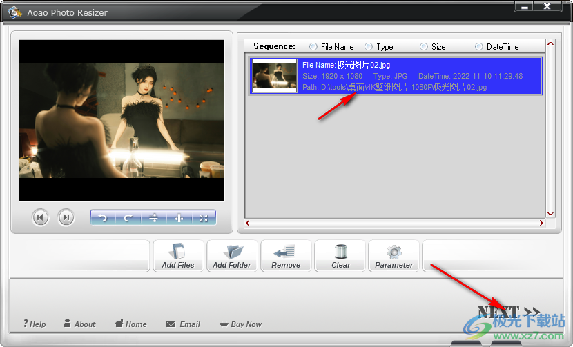Viewport: 573px width, 347px height.
Task: Go to the next image
Action: click(66, 218)
